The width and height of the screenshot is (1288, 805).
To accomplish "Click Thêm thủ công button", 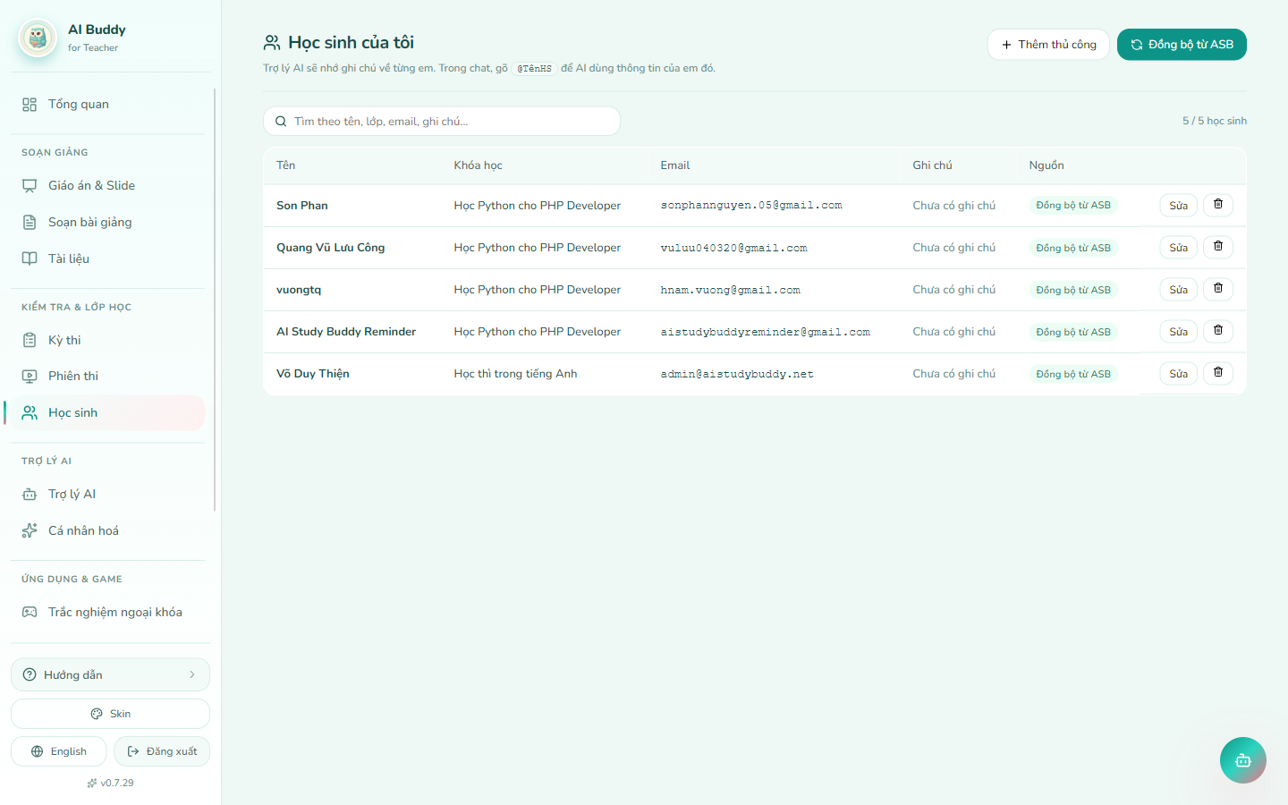I will click(1048, 45).
